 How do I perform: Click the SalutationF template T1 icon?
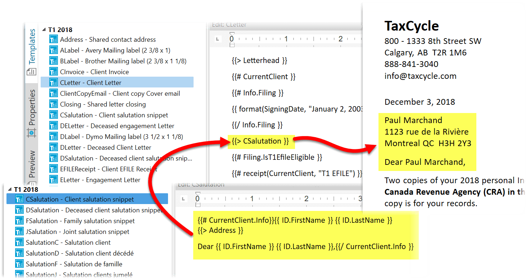(x=19, y=264)
